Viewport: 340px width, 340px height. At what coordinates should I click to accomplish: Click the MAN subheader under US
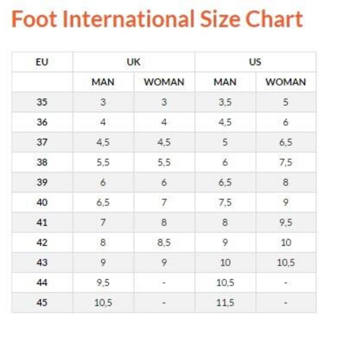point(225,82)
